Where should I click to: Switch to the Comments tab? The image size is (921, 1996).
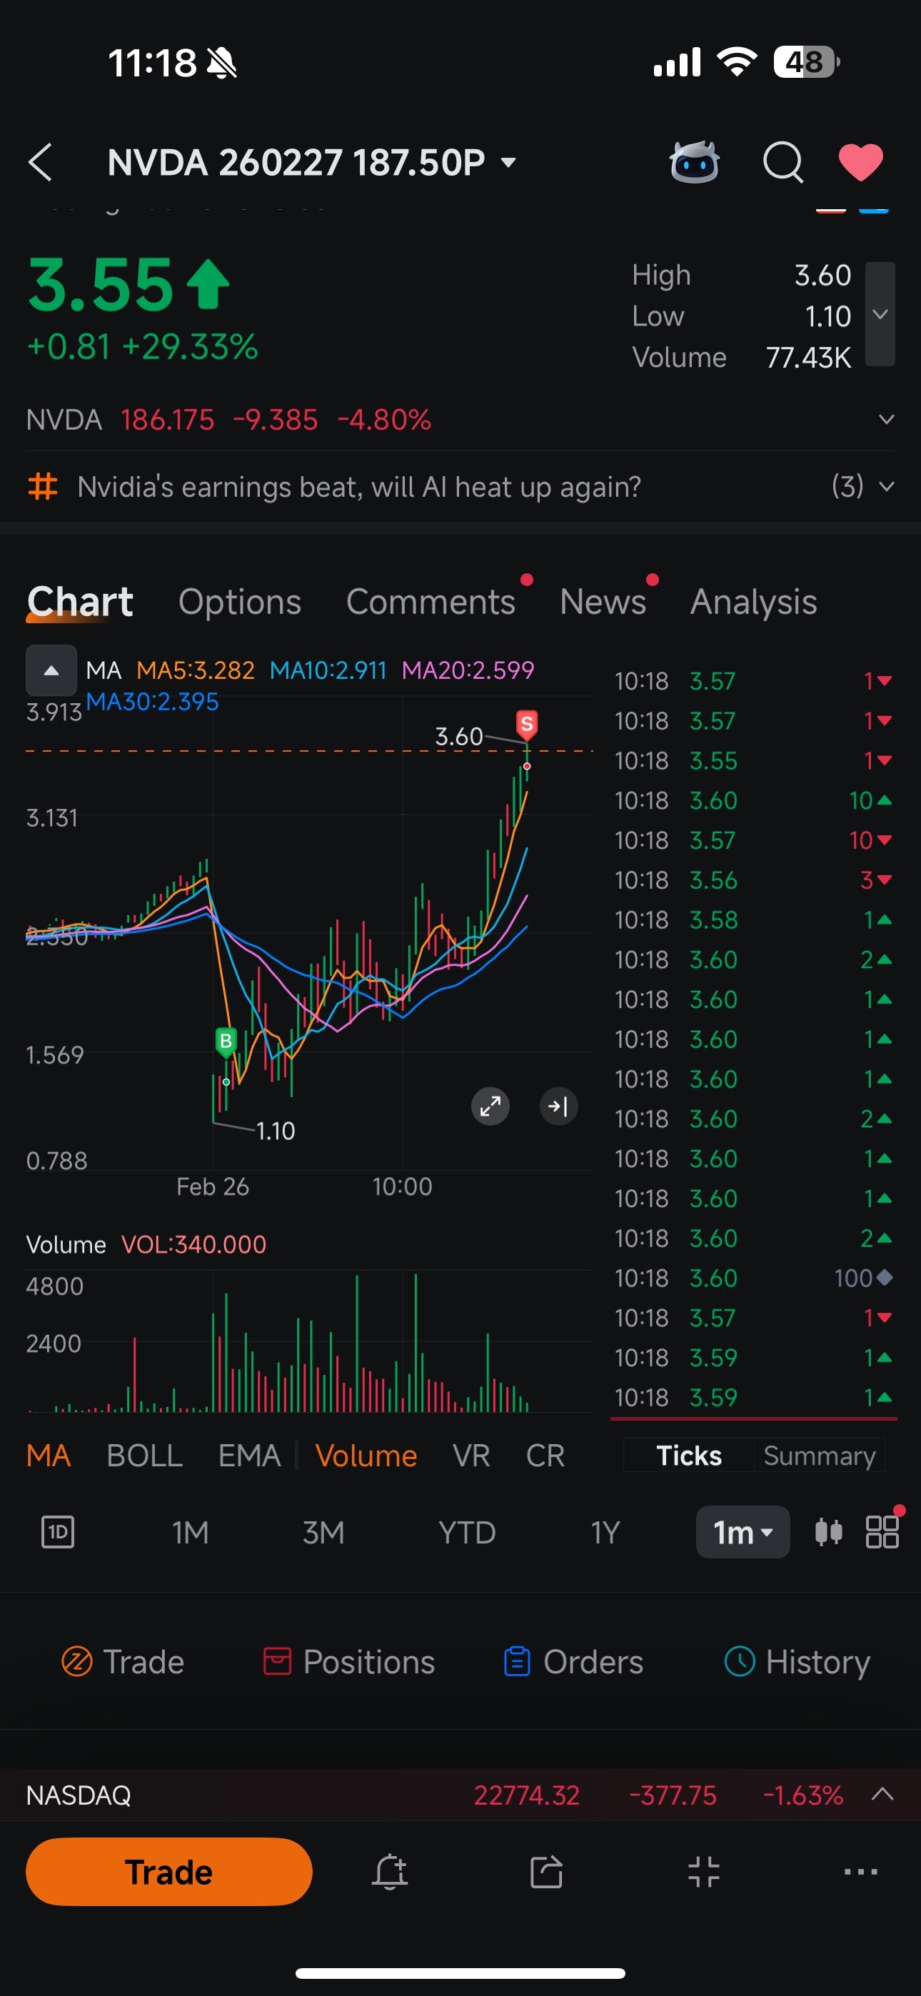[x=431, y=601]
